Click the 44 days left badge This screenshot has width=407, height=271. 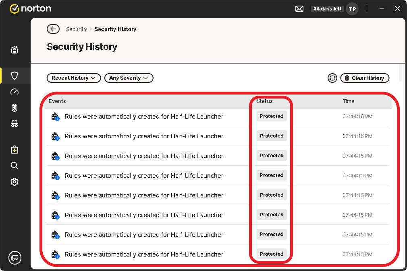(327, 9)
